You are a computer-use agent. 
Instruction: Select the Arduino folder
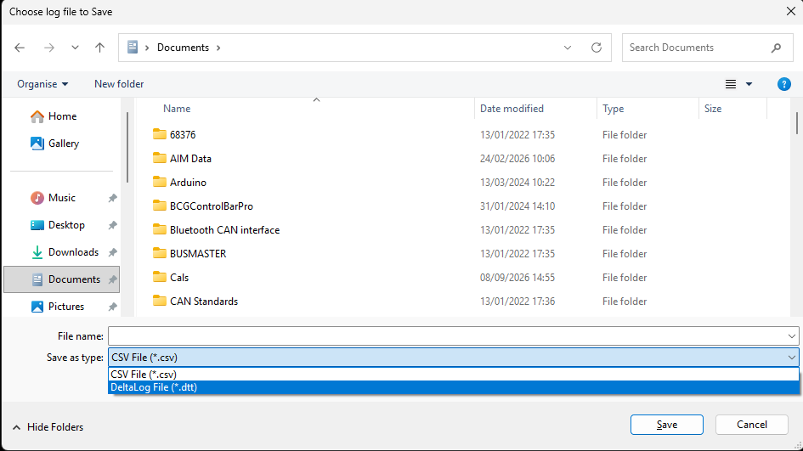click(x=188, y=183)
